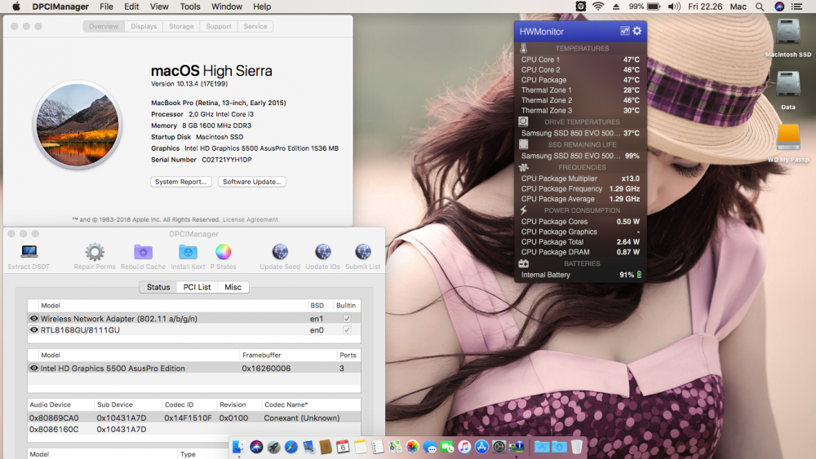Open App Store in the Dock

pyautogui.click(x=482, y=447)
